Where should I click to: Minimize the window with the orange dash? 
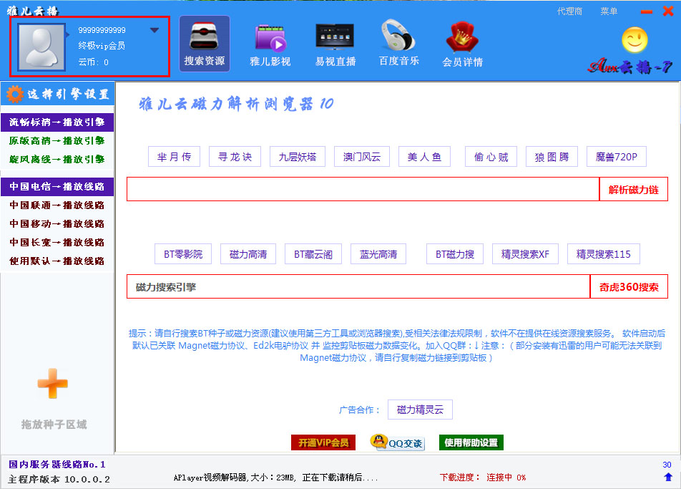pos(646,11)
